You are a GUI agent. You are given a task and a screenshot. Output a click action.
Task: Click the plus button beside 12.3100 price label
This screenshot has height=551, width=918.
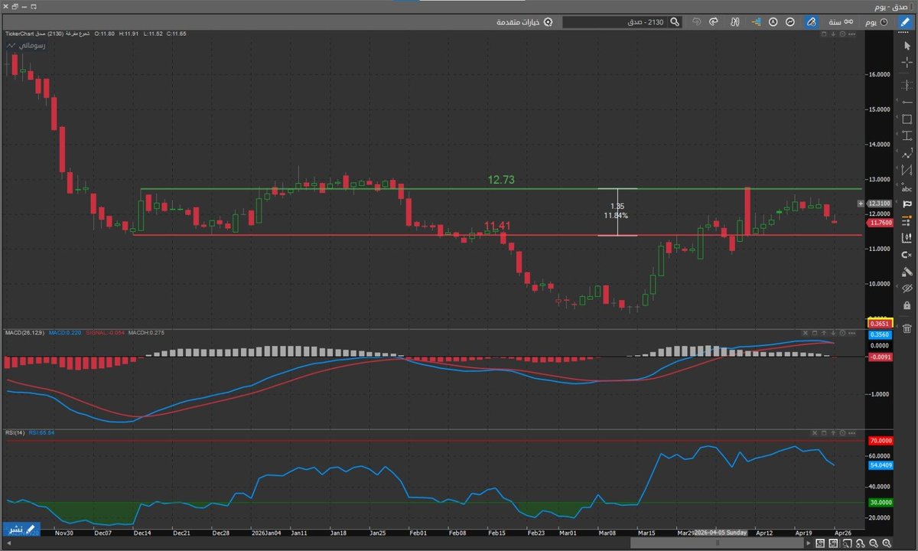(861, 204)
